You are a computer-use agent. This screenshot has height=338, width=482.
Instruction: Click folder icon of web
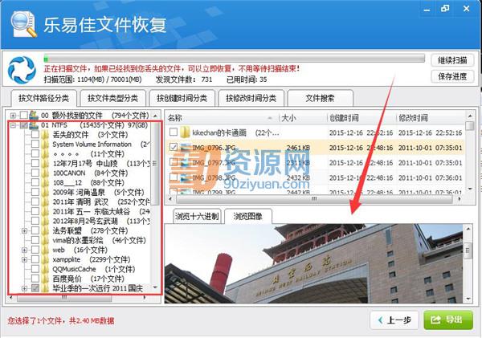tap(45, 250)
